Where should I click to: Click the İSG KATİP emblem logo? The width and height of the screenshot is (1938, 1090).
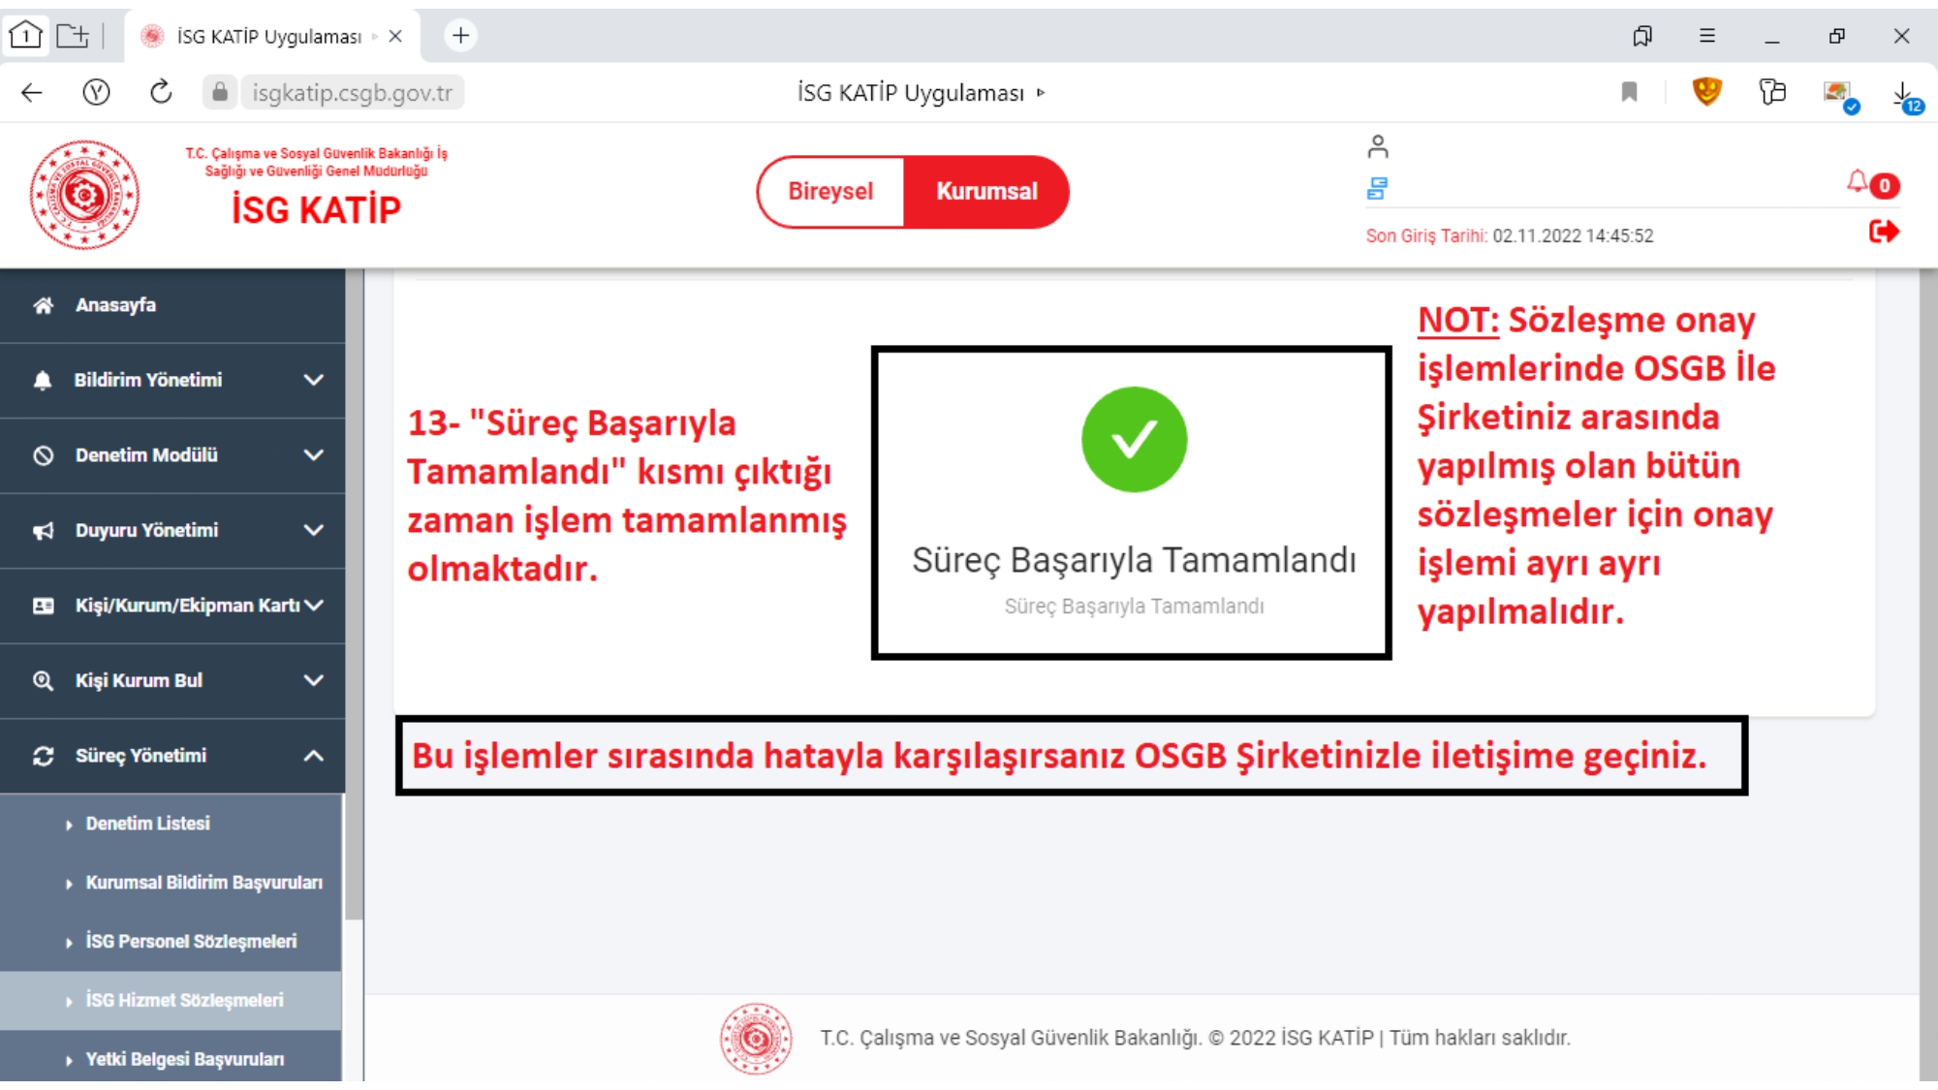84,195
